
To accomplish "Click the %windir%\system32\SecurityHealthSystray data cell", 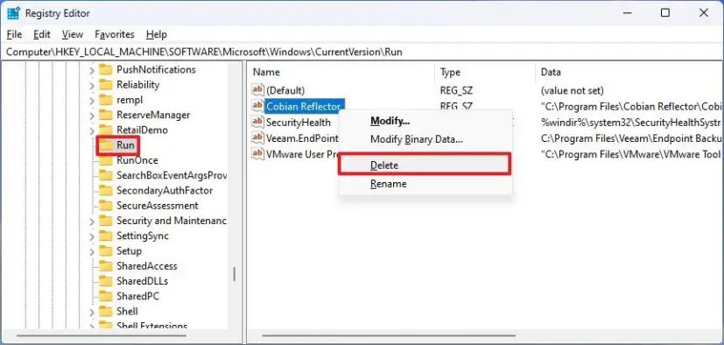I will pos(630,122).
